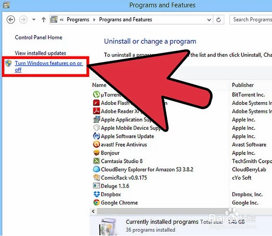This screenshot has width=272, height=236.
Task: Select the Deluge 1.3.6 icon
Action: tap(96, 186)
